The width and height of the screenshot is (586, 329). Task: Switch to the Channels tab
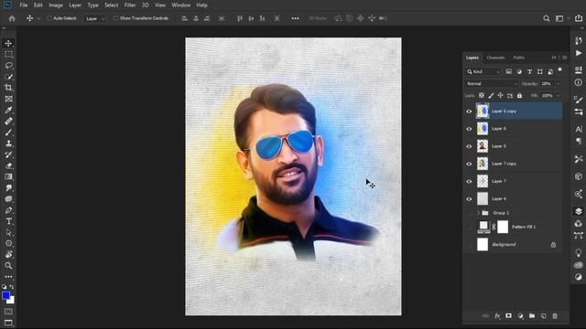[495, 58]
